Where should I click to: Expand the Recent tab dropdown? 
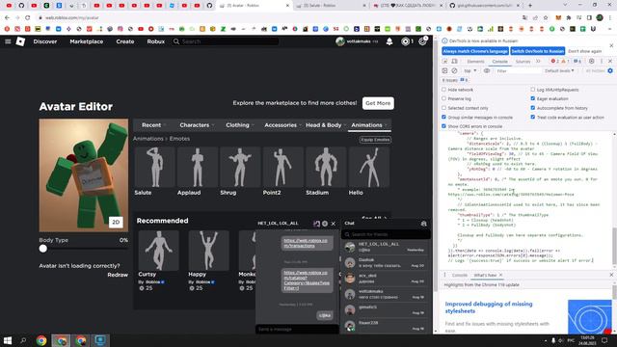click(154, 125)
